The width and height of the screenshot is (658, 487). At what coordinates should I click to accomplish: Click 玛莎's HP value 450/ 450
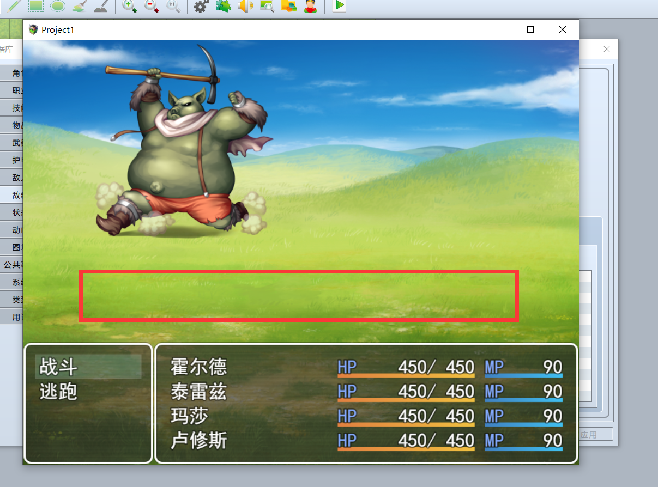(x=436, y=416)
